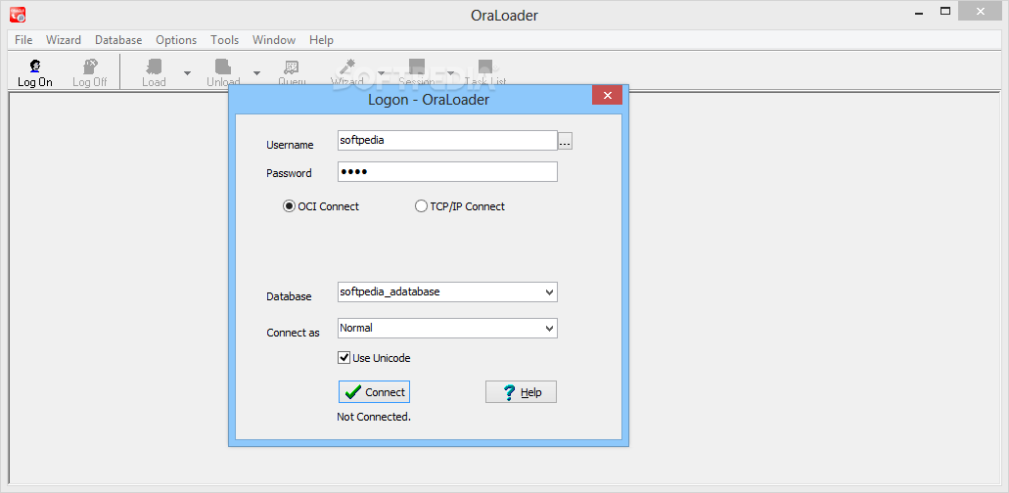Viewport: 1009px width, 493px height.
Task: Open the Database menu
Action: pos(118,40)
